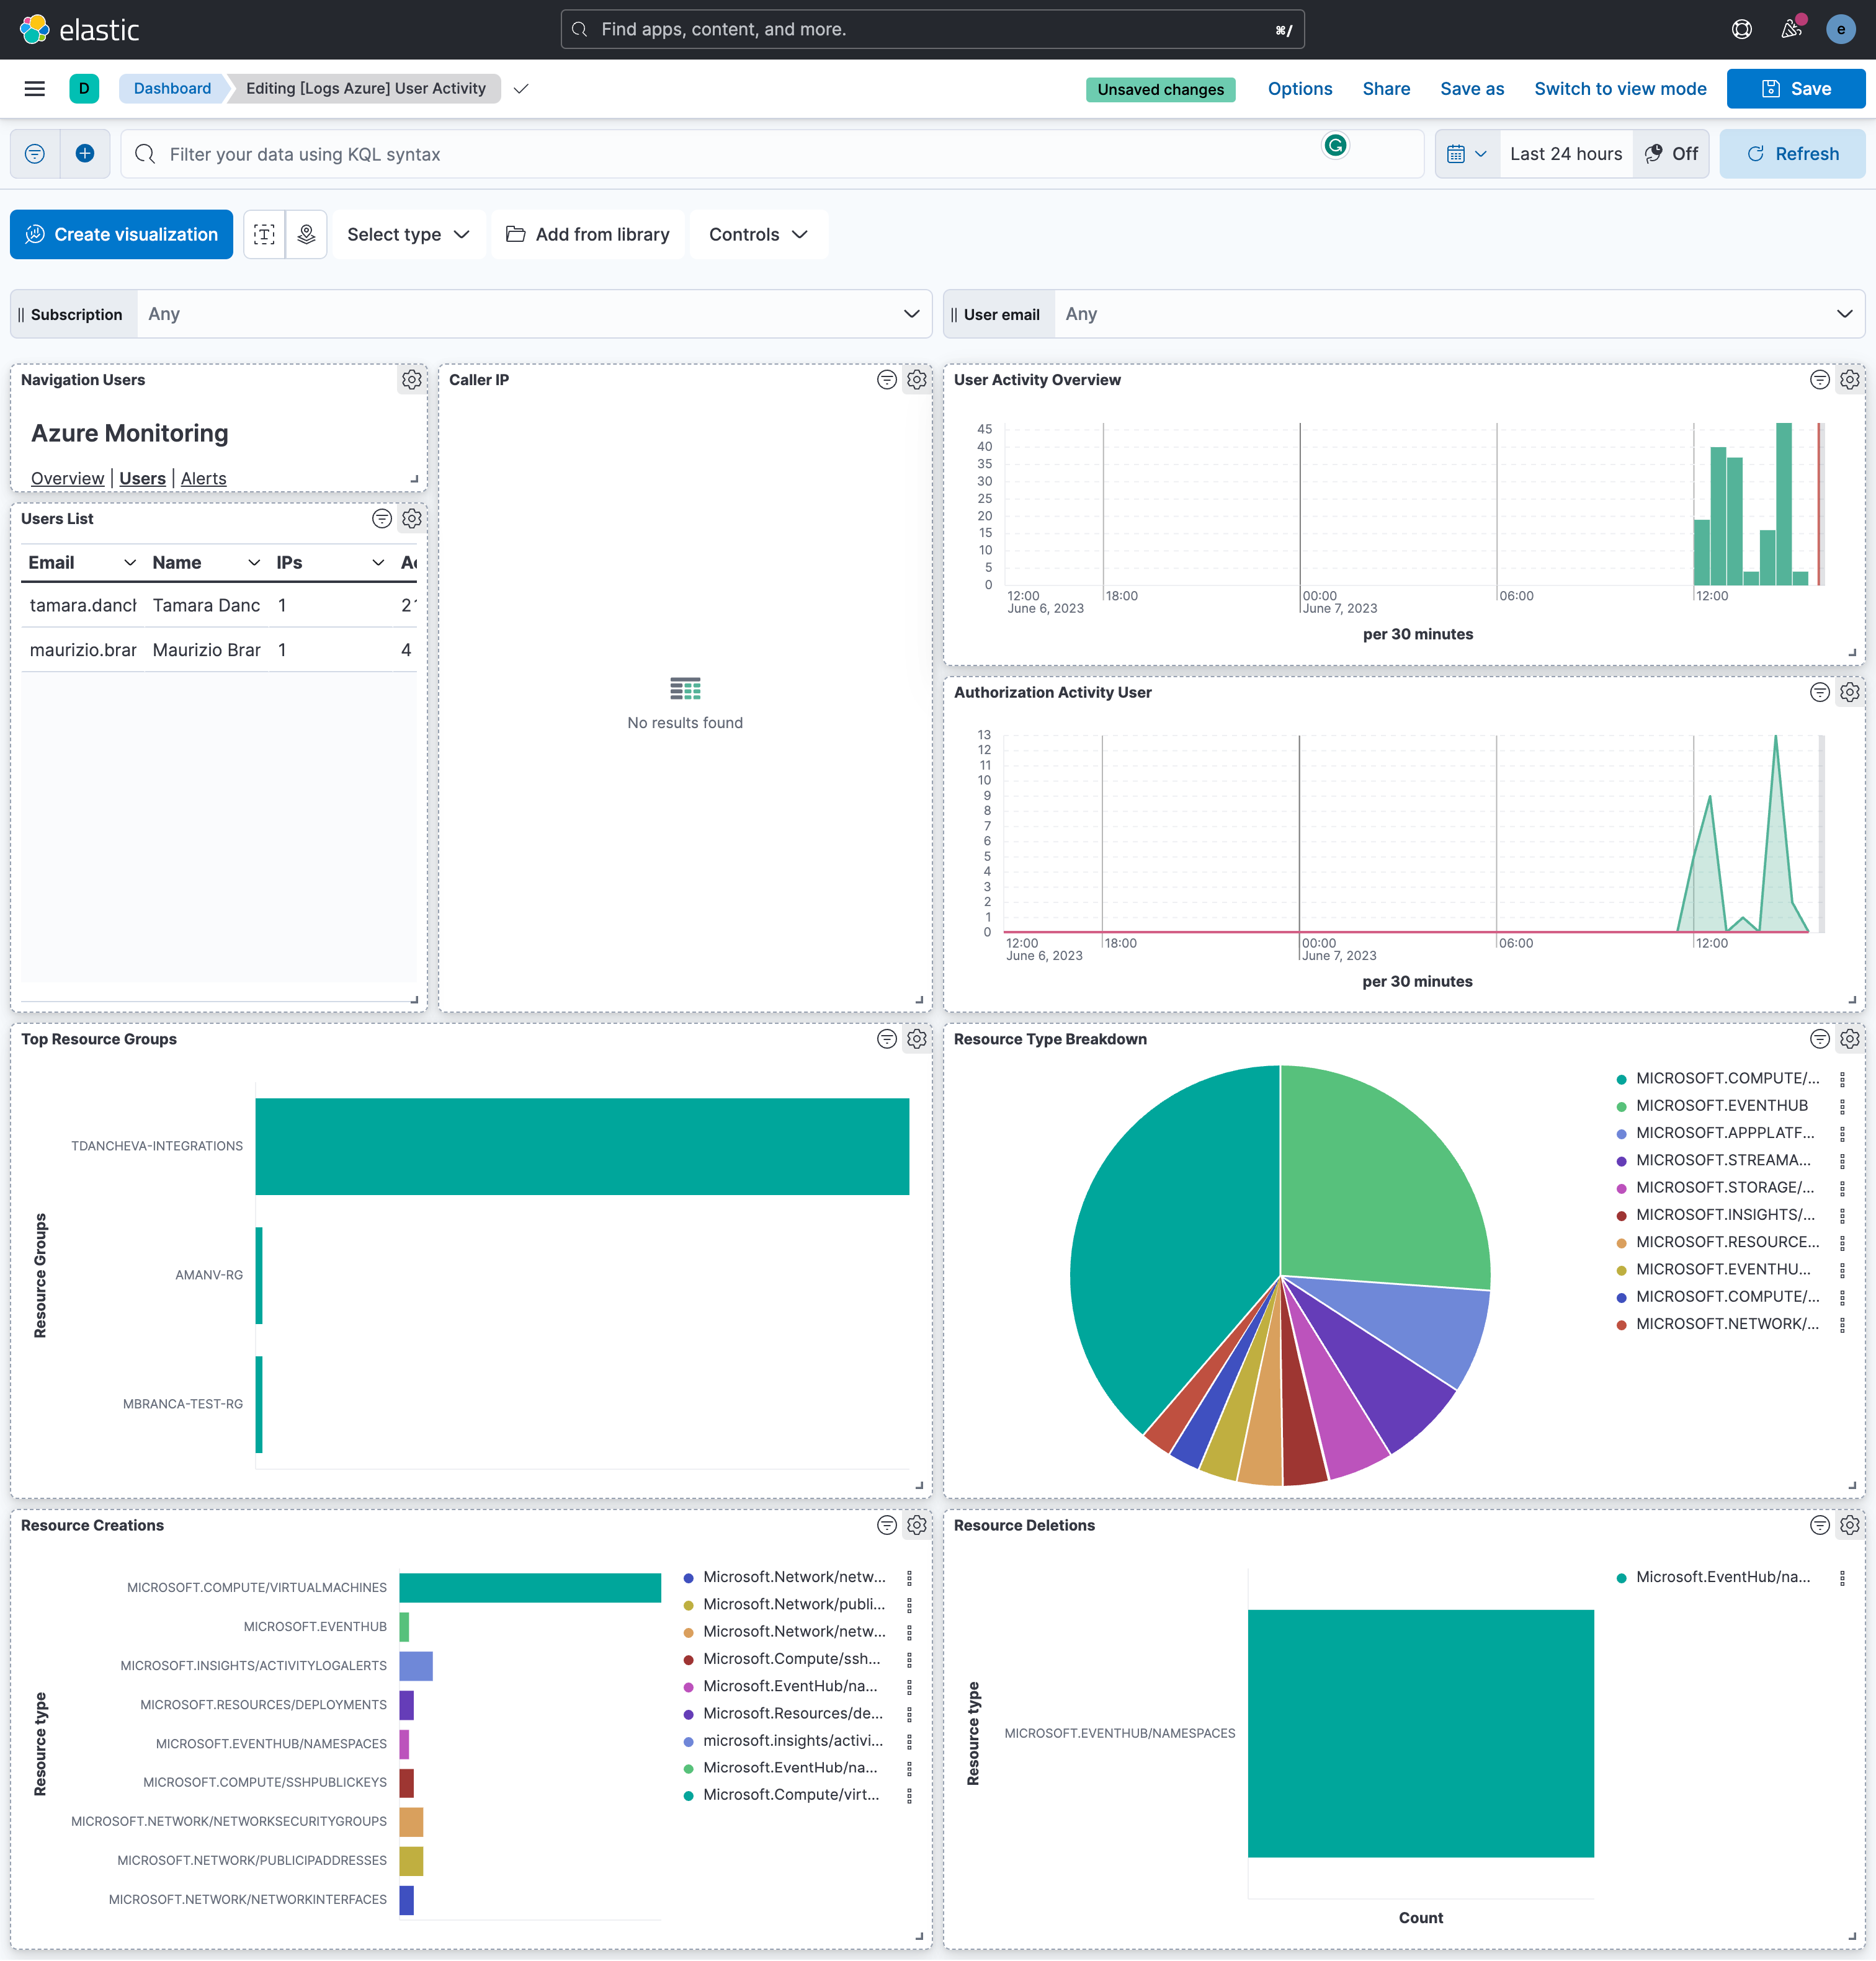Open panel settings gear on Users List
This screenshot has height=1961, width=1876.
point(412,518)
